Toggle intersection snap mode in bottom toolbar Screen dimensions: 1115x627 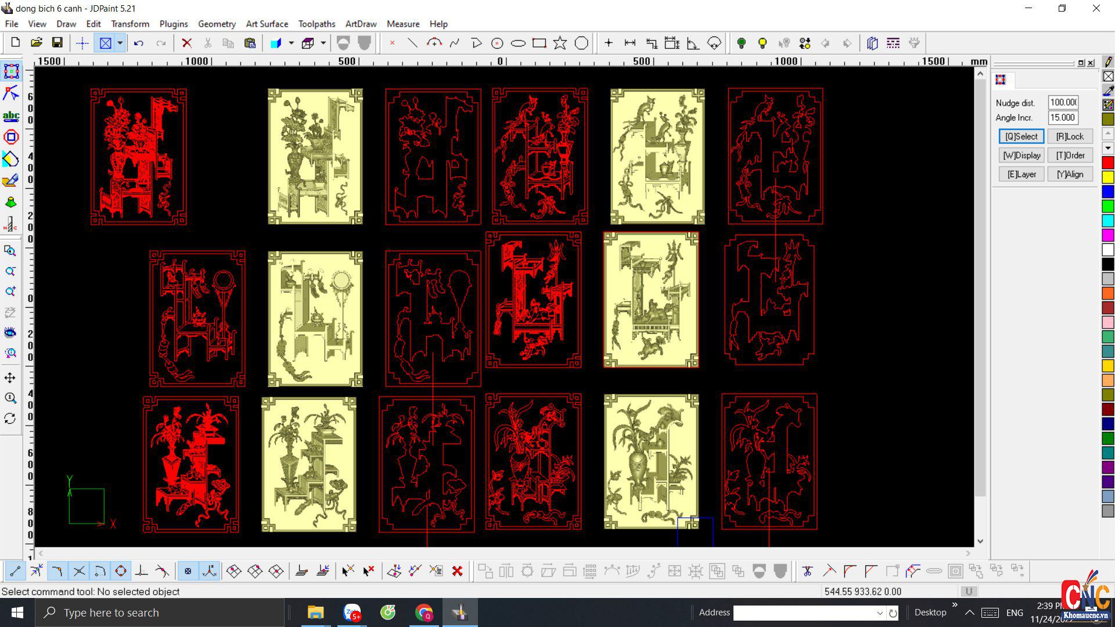tap(79, 571)
